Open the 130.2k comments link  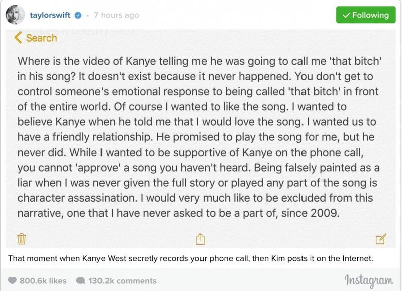click(123, 281)
